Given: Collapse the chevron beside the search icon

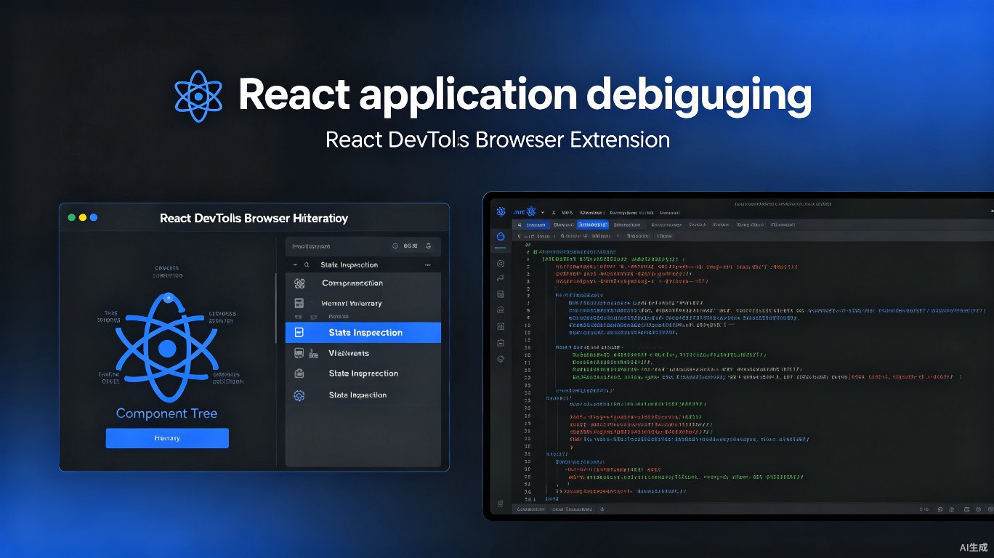Looking at the screenshot, I should 295,265.
